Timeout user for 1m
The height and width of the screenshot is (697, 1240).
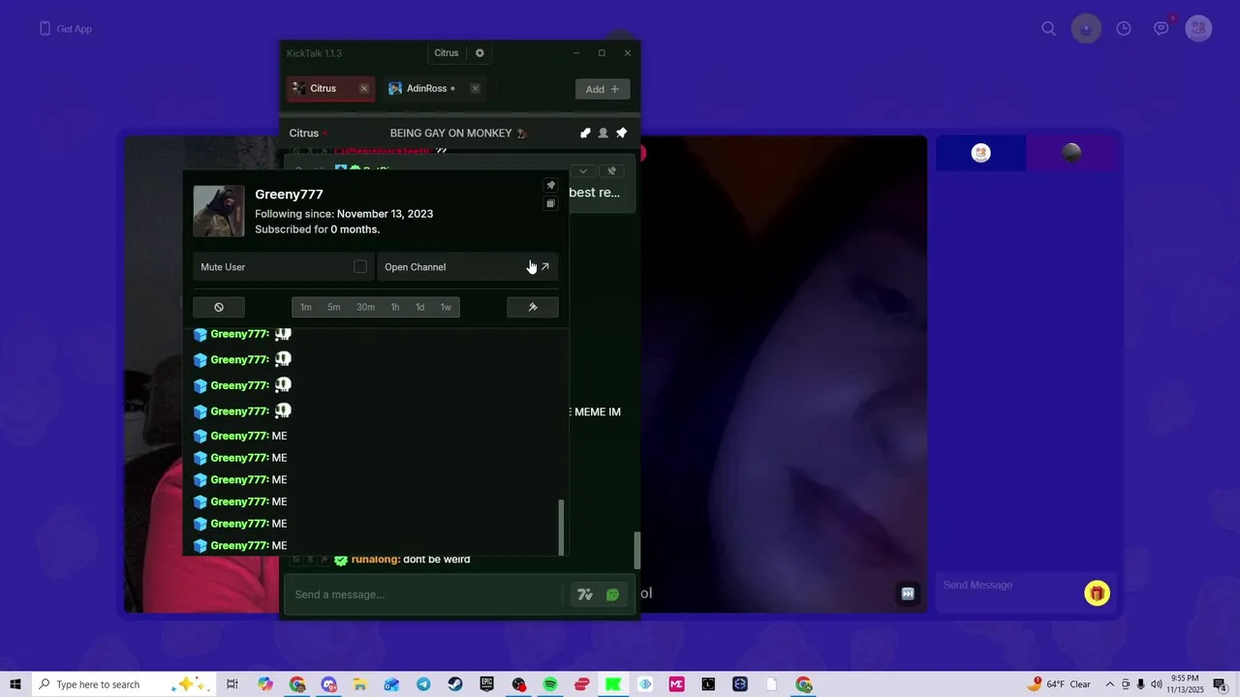[306, 307]
